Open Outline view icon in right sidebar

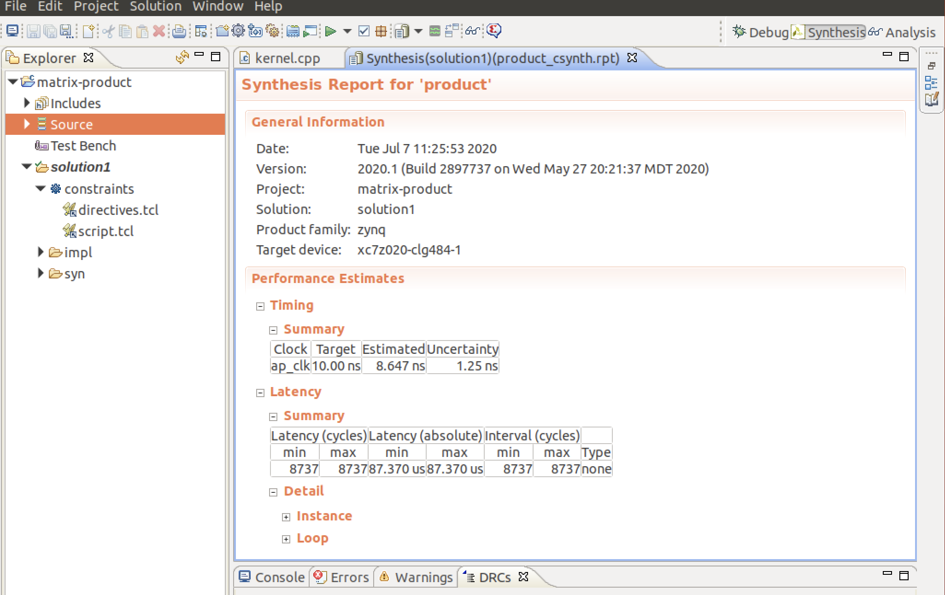pyautogui.click(x=932, y=83)
